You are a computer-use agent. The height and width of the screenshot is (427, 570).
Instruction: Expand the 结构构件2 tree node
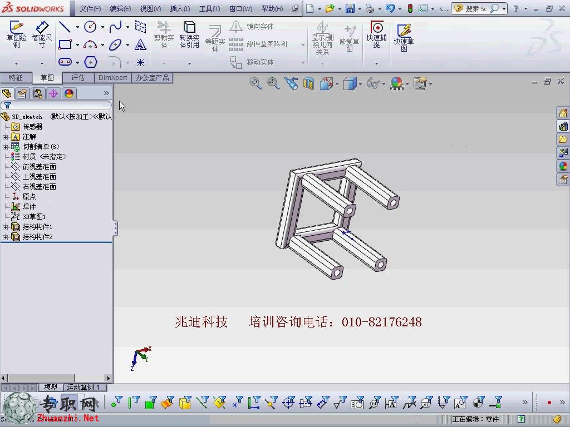click(5, 237)
